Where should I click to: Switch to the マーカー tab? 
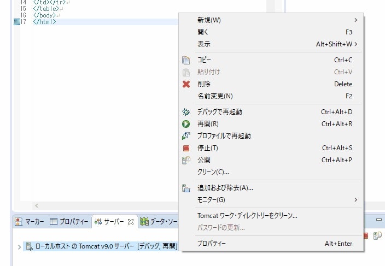pyautogui.click(x=30, y=222)
